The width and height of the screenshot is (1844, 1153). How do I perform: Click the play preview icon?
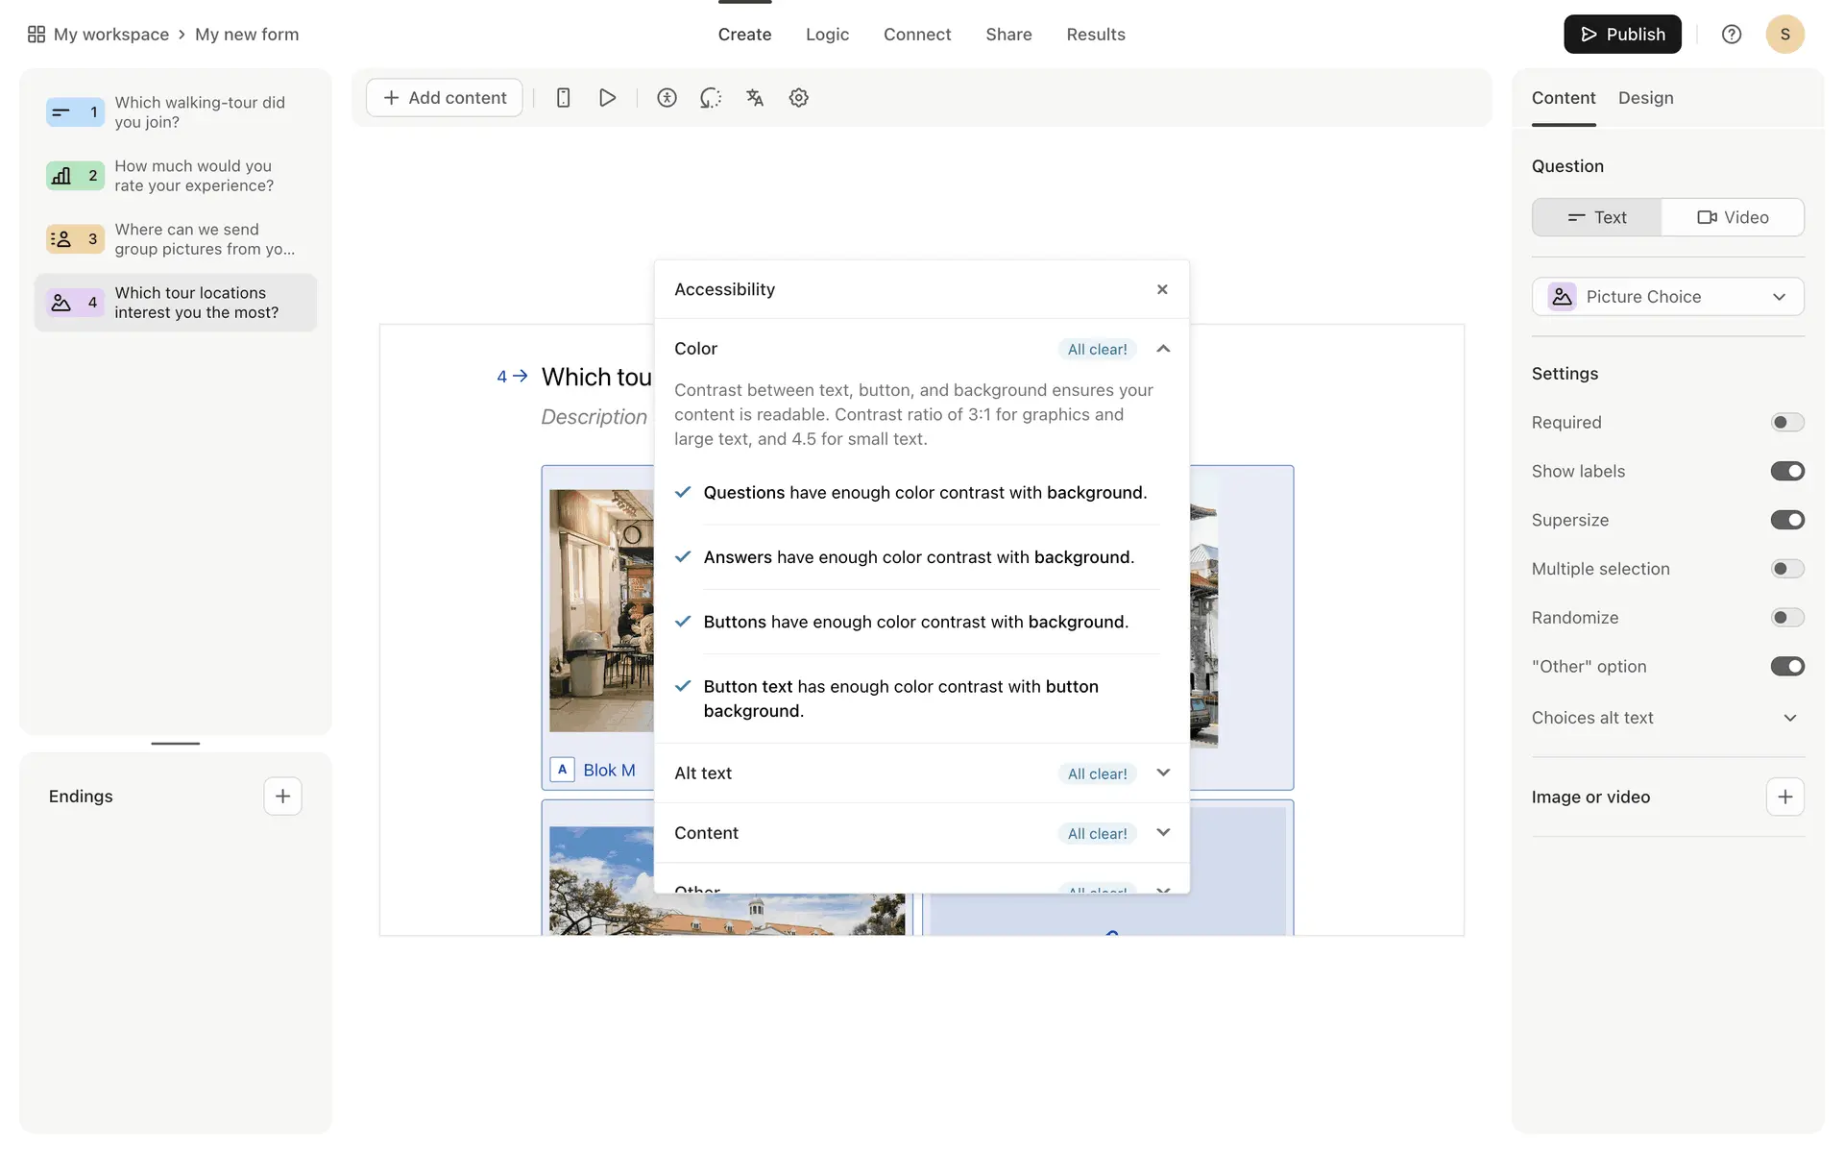click(607, 98)
